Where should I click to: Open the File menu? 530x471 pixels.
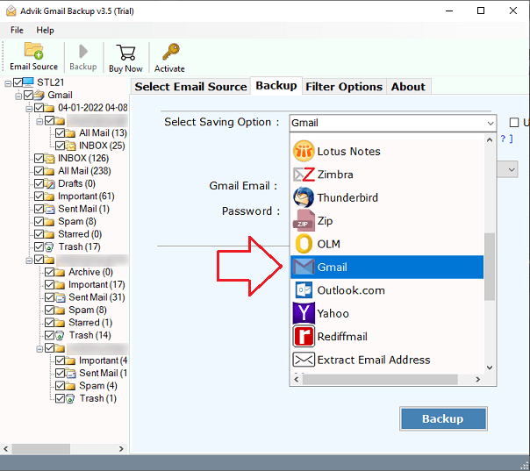pyautogui.click(x=17, y=30)
